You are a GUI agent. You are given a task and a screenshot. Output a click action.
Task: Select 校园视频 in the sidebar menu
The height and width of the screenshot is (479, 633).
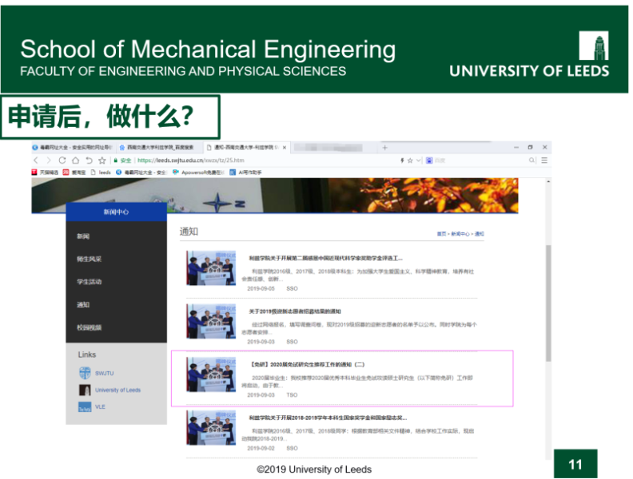tap(90, 327)
